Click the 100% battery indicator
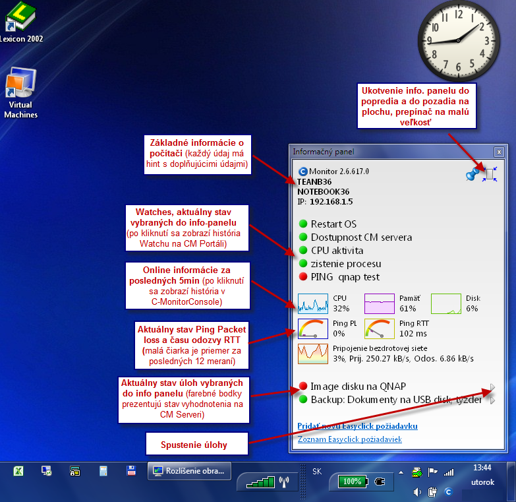 coord(353,482)
